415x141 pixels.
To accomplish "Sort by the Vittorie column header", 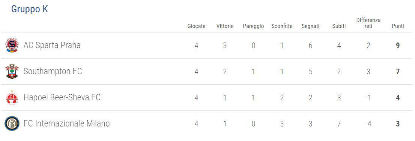I will tap(225, 26).
